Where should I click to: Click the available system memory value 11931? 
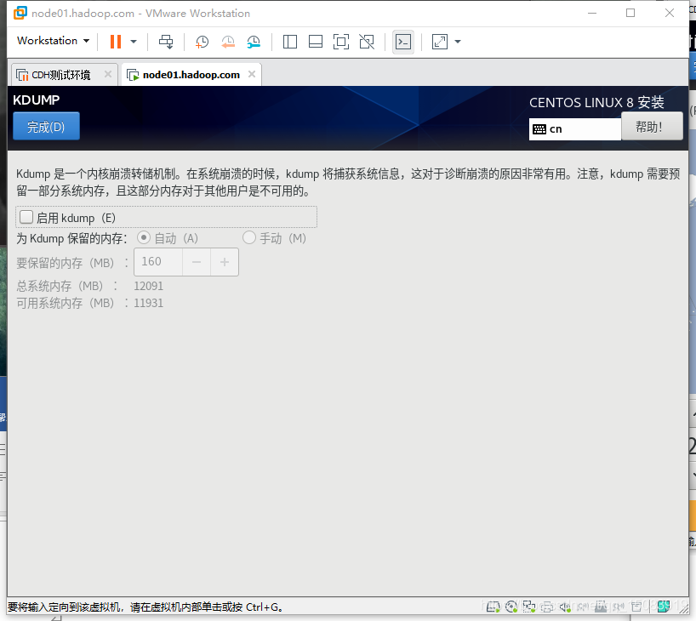point(148,303)
